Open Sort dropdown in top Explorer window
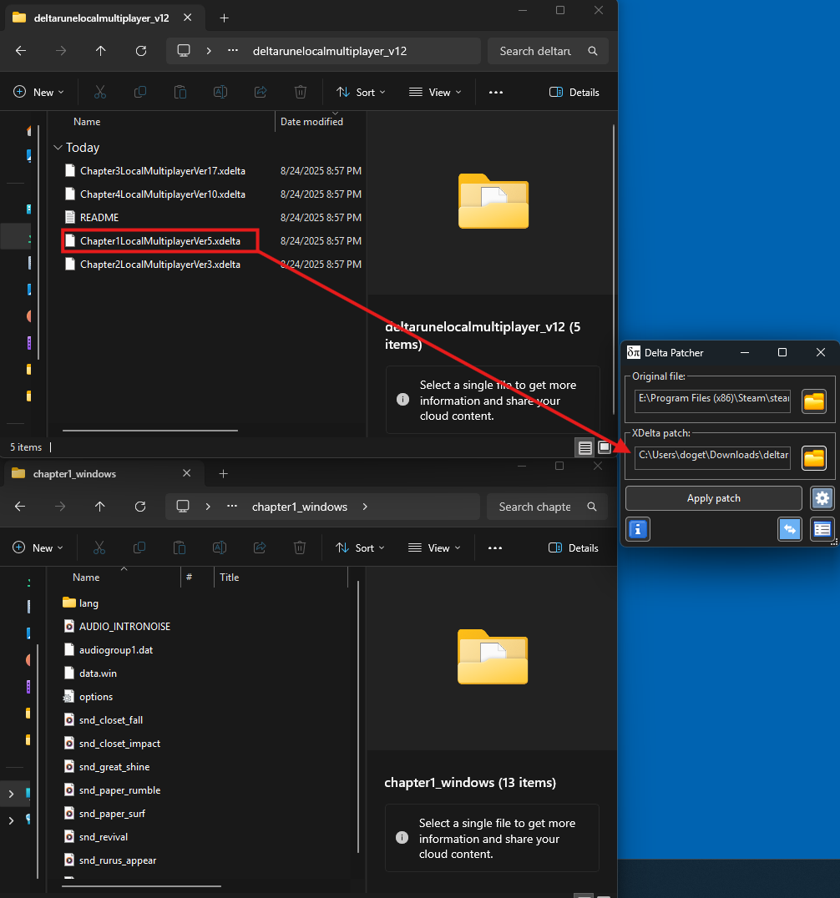 coord(361,92)
